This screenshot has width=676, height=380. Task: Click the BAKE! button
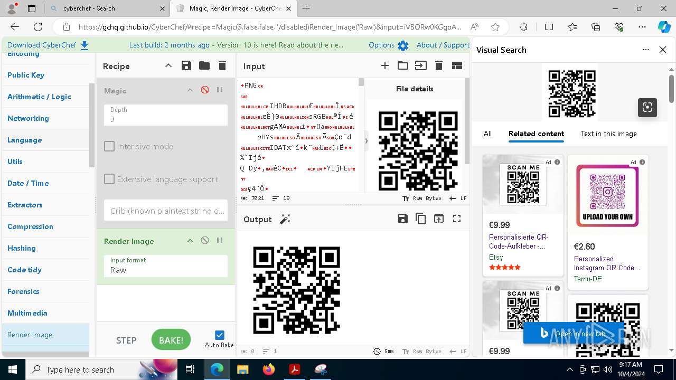coord(171,340)
